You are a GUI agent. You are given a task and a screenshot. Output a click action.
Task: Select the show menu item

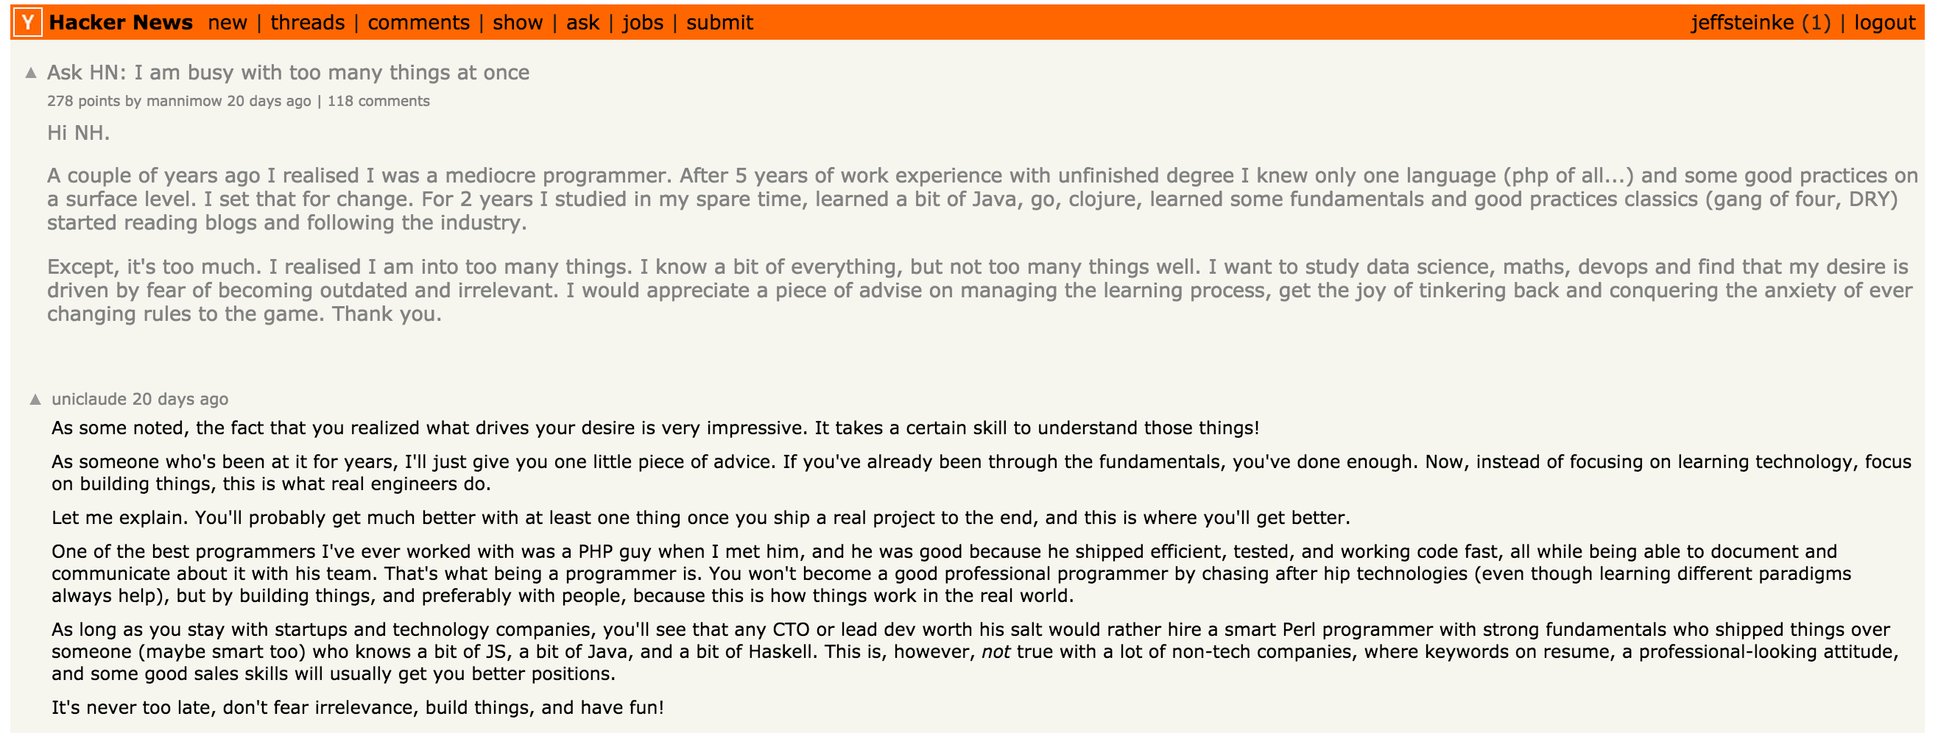tap(518, 23)
